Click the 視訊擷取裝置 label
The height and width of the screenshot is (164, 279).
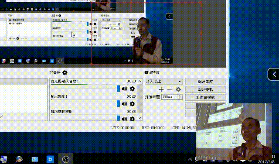click(61, 112)
